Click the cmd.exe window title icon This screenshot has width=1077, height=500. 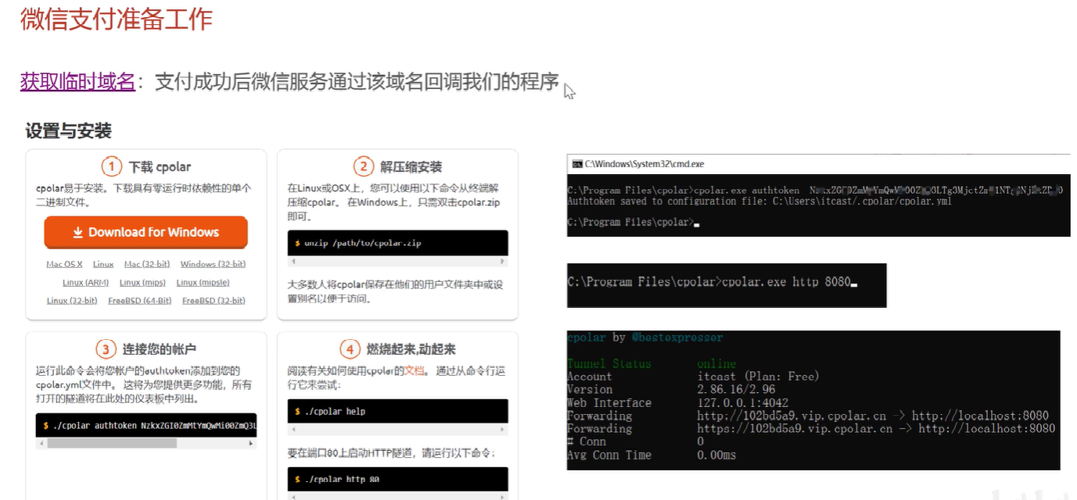pos(576,164)
